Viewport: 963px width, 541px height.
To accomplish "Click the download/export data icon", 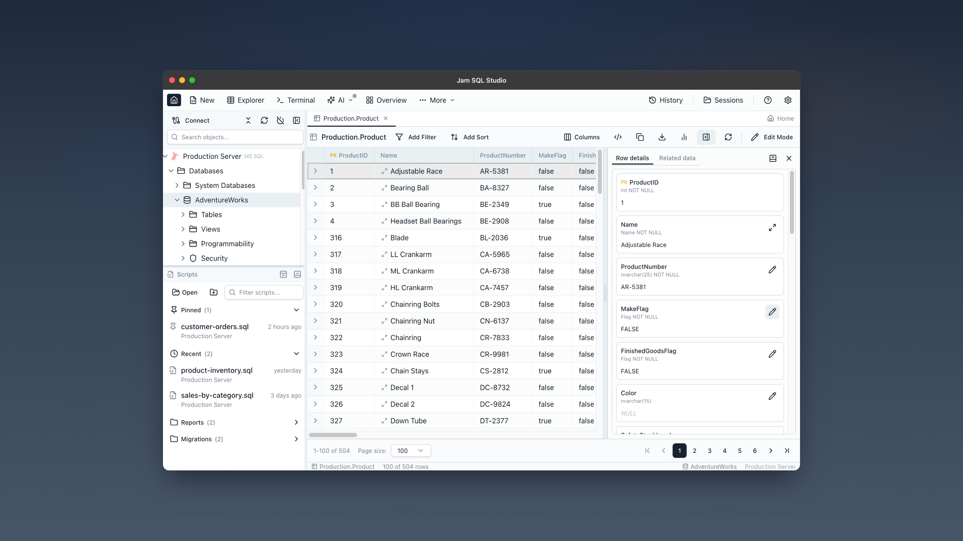I will click(x=662, y=137).
